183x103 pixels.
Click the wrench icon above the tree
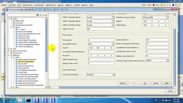click(x=46, y=15)
